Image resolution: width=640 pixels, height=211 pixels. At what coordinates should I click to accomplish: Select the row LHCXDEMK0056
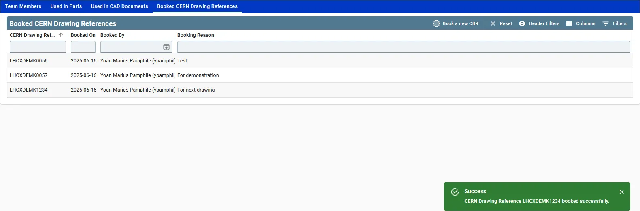pyautogui.click(x=320, y=61)
